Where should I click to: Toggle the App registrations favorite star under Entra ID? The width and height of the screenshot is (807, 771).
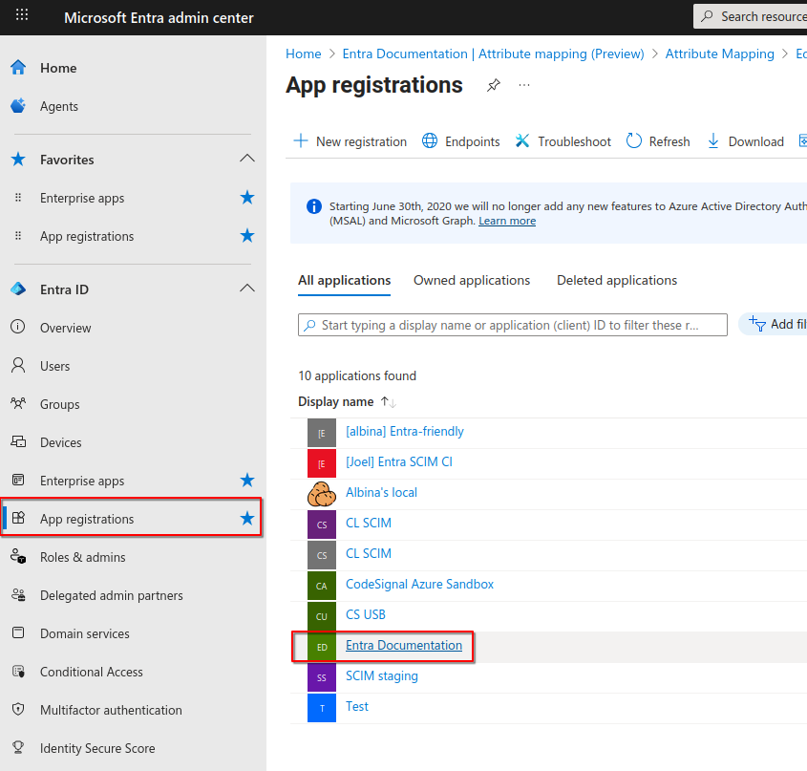pyautogui.click(x=247, y=518)
